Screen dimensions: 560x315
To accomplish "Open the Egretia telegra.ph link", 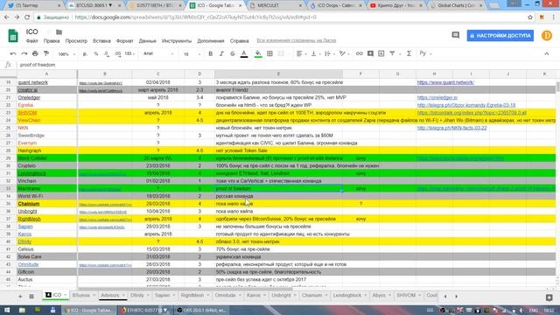I will pyautogui.click(x=466, y=105).
